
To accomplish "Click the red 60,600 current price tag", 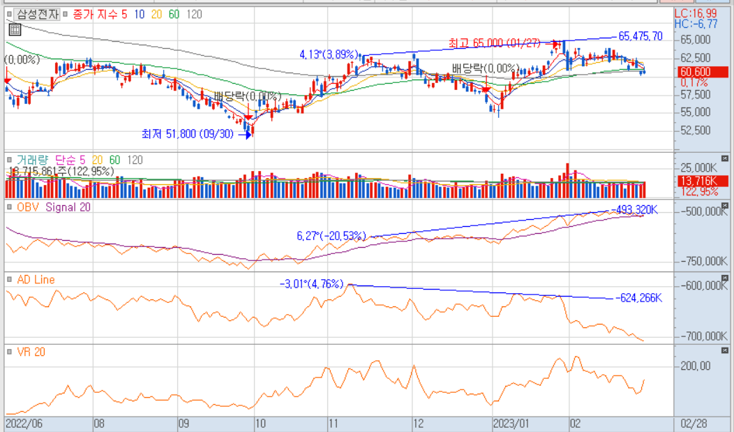I will click(703, 72).
